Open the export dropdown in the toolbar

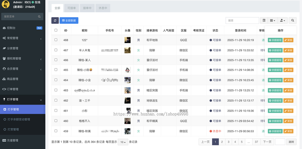283,20
